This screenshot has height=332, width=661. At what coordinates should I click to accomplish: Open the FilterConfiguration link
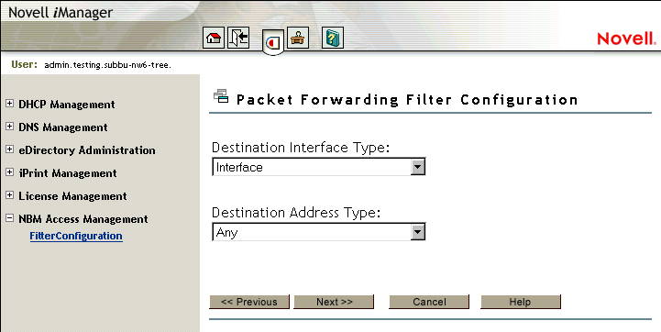click(76, 236)
